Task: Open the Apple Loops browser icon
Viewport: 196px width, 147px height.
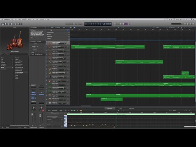Action: 190,24
